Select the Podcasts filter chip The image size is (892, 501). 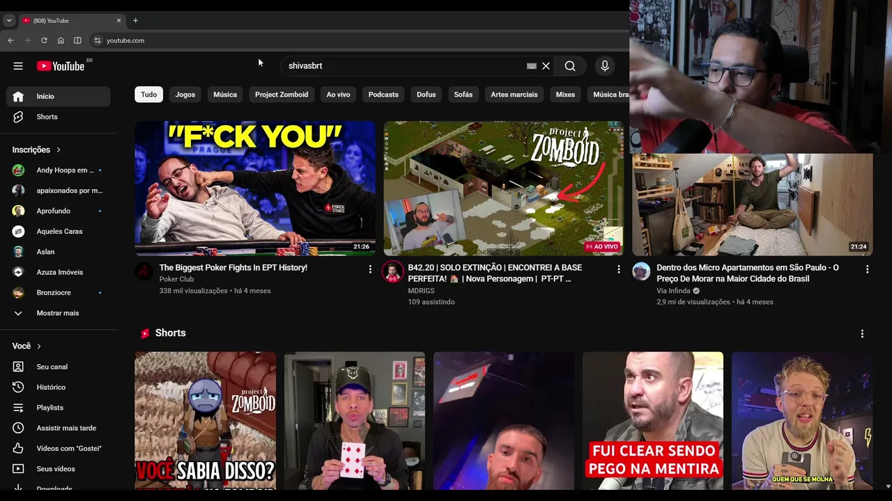(383, 95)
